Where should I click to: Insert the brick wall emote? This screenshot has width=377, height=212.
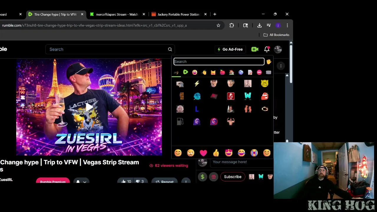[181, 96]
